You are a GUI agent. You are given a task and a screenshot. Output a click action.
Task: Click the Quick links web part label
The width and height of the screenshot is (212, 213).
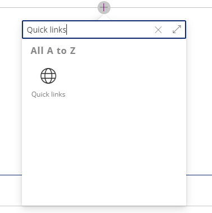pos(48,94)
